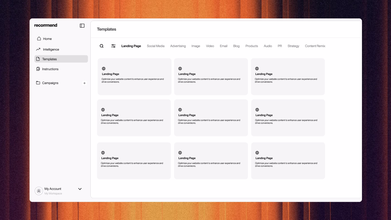This screenshot has height=220, width=391.
Task: Click the search magnifier icon
Action: [102, 46]
